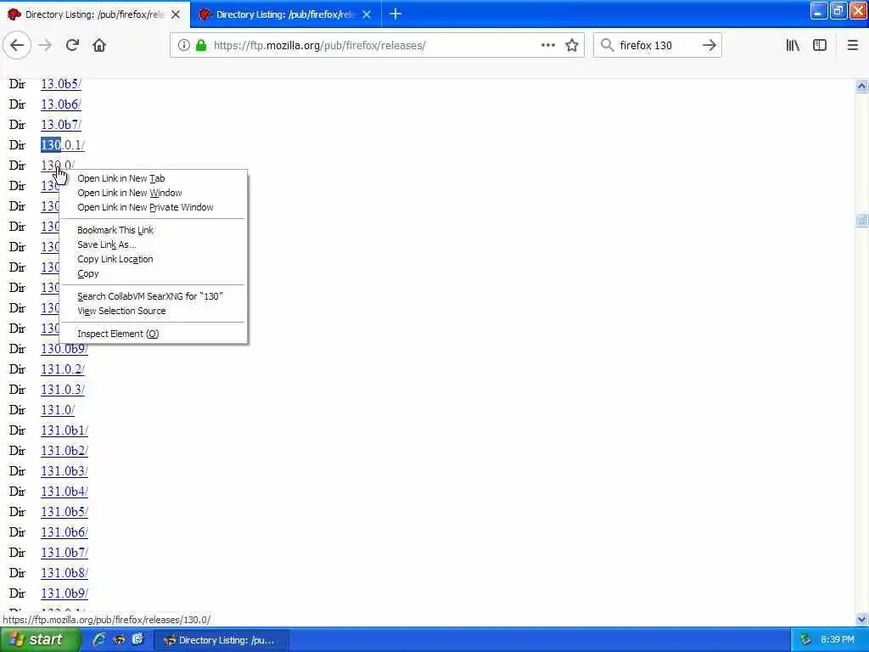Close the first Directory Listing tab

point(176,14)
